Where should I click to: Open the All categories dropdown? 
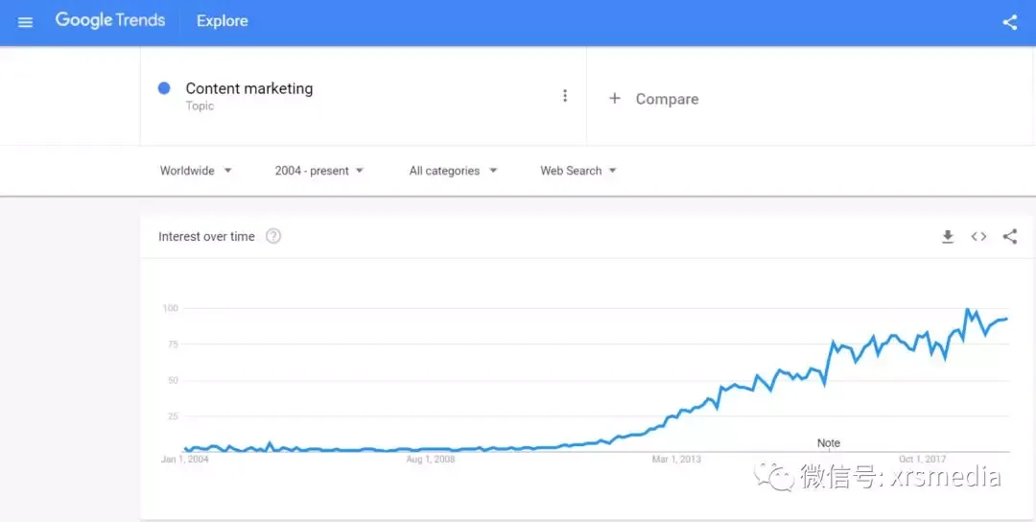(x=453, y=171)
